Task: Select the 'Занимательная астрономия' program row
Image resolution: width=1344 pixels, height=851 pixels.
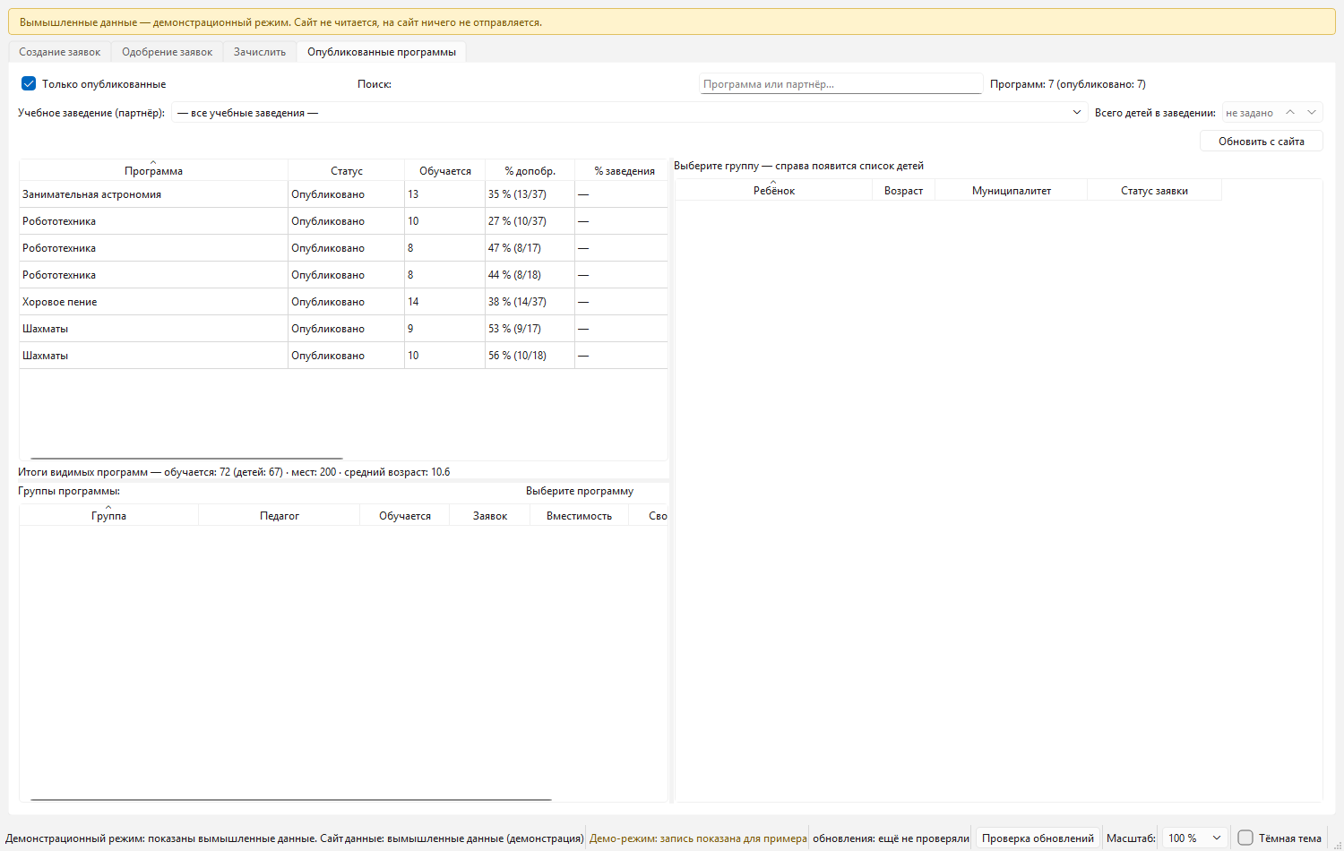Action: click(344, 194)
